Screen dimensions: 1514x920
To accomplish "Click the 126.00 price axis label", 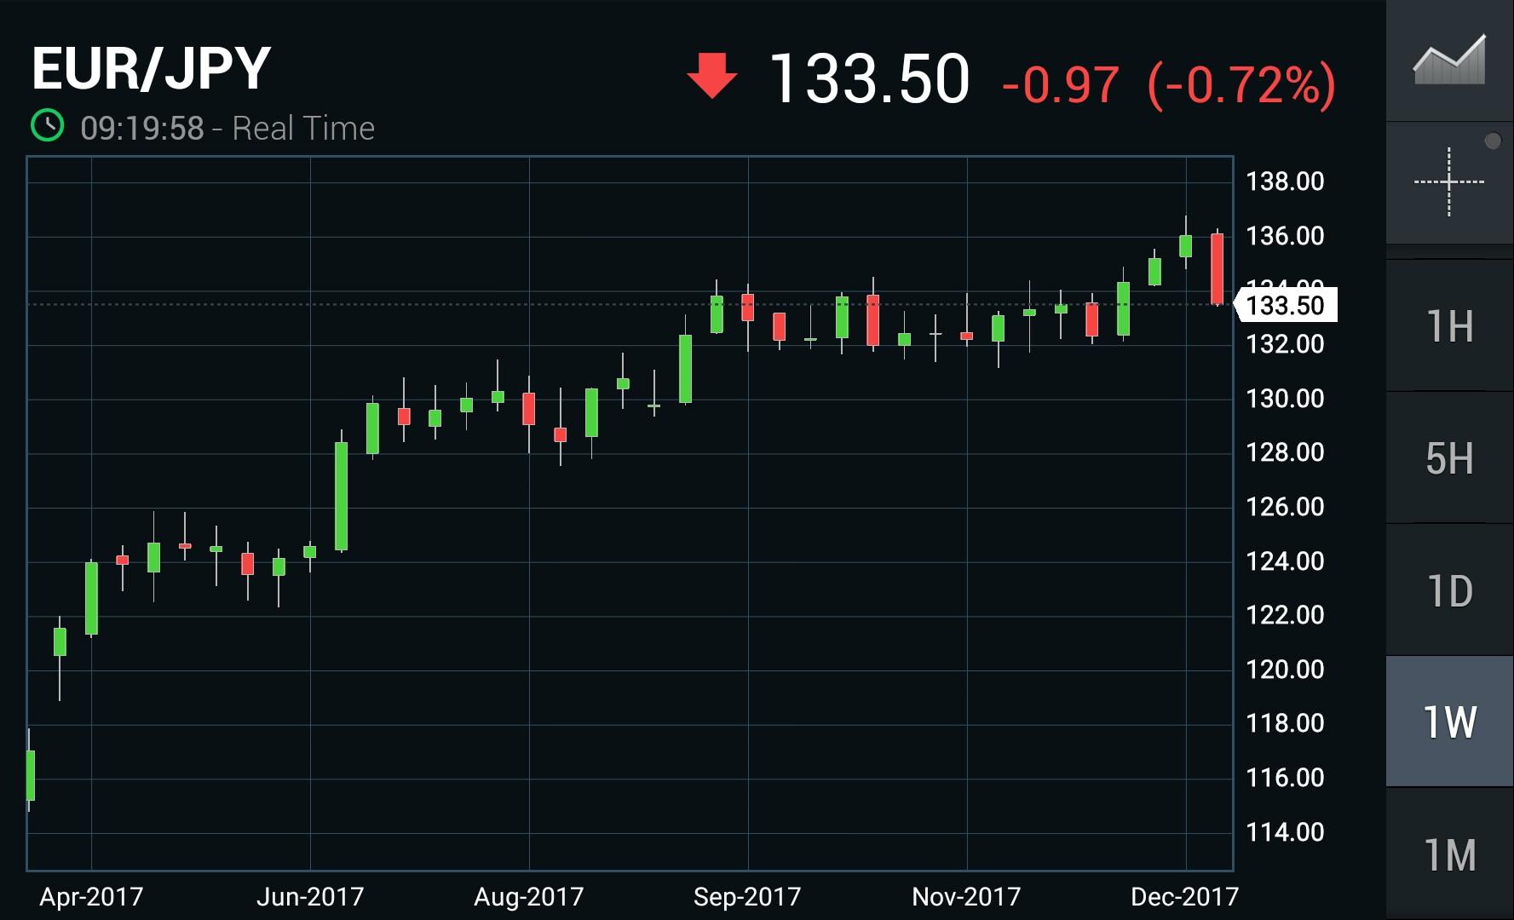I will (1285, 507).
